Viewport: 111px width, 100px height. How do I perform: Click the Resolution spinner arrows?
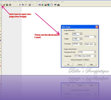[x=80, y=44]
